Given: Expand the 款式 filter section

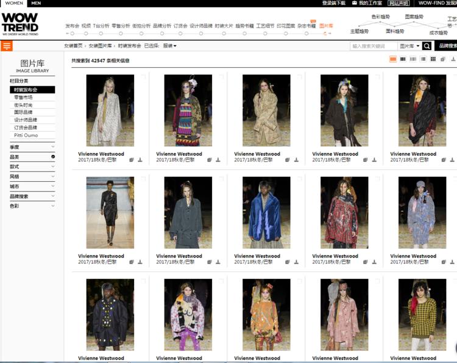Looking at the screenshot, I should [32, 167].
